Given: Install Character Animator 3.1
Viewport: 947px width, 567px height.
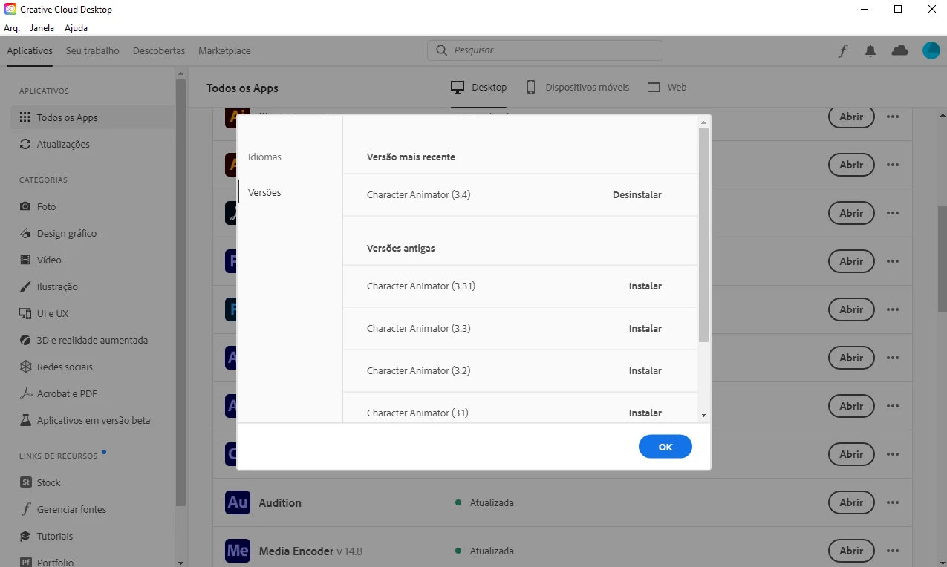Looking at the screenshot, I should click(645, 413).
